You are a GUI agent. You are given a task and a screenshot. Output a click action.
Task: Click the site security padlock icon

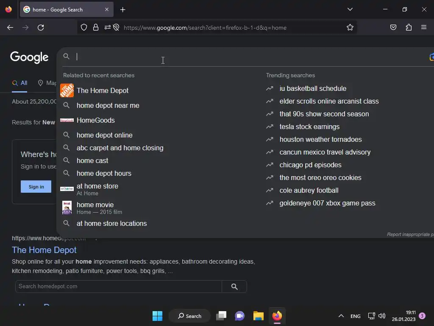(x=96, y=28)
